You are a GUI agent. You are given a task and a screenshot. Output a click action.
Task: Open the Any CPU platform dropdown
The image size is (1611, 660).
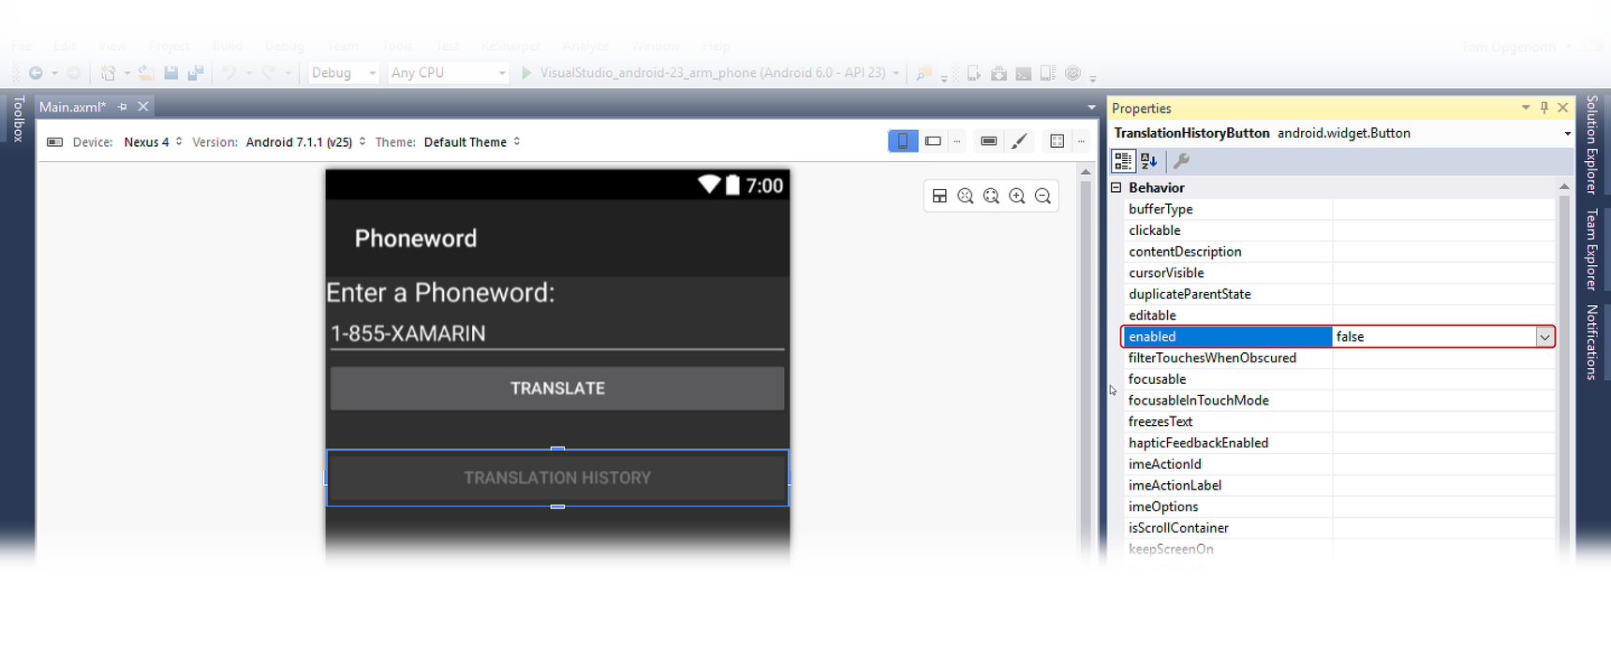pos(449,73)
